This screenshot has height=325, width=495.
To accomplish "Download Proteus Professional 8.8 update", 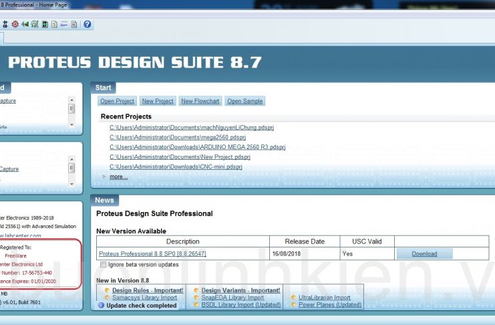I will pyautogui.click(x=424, y=254).
